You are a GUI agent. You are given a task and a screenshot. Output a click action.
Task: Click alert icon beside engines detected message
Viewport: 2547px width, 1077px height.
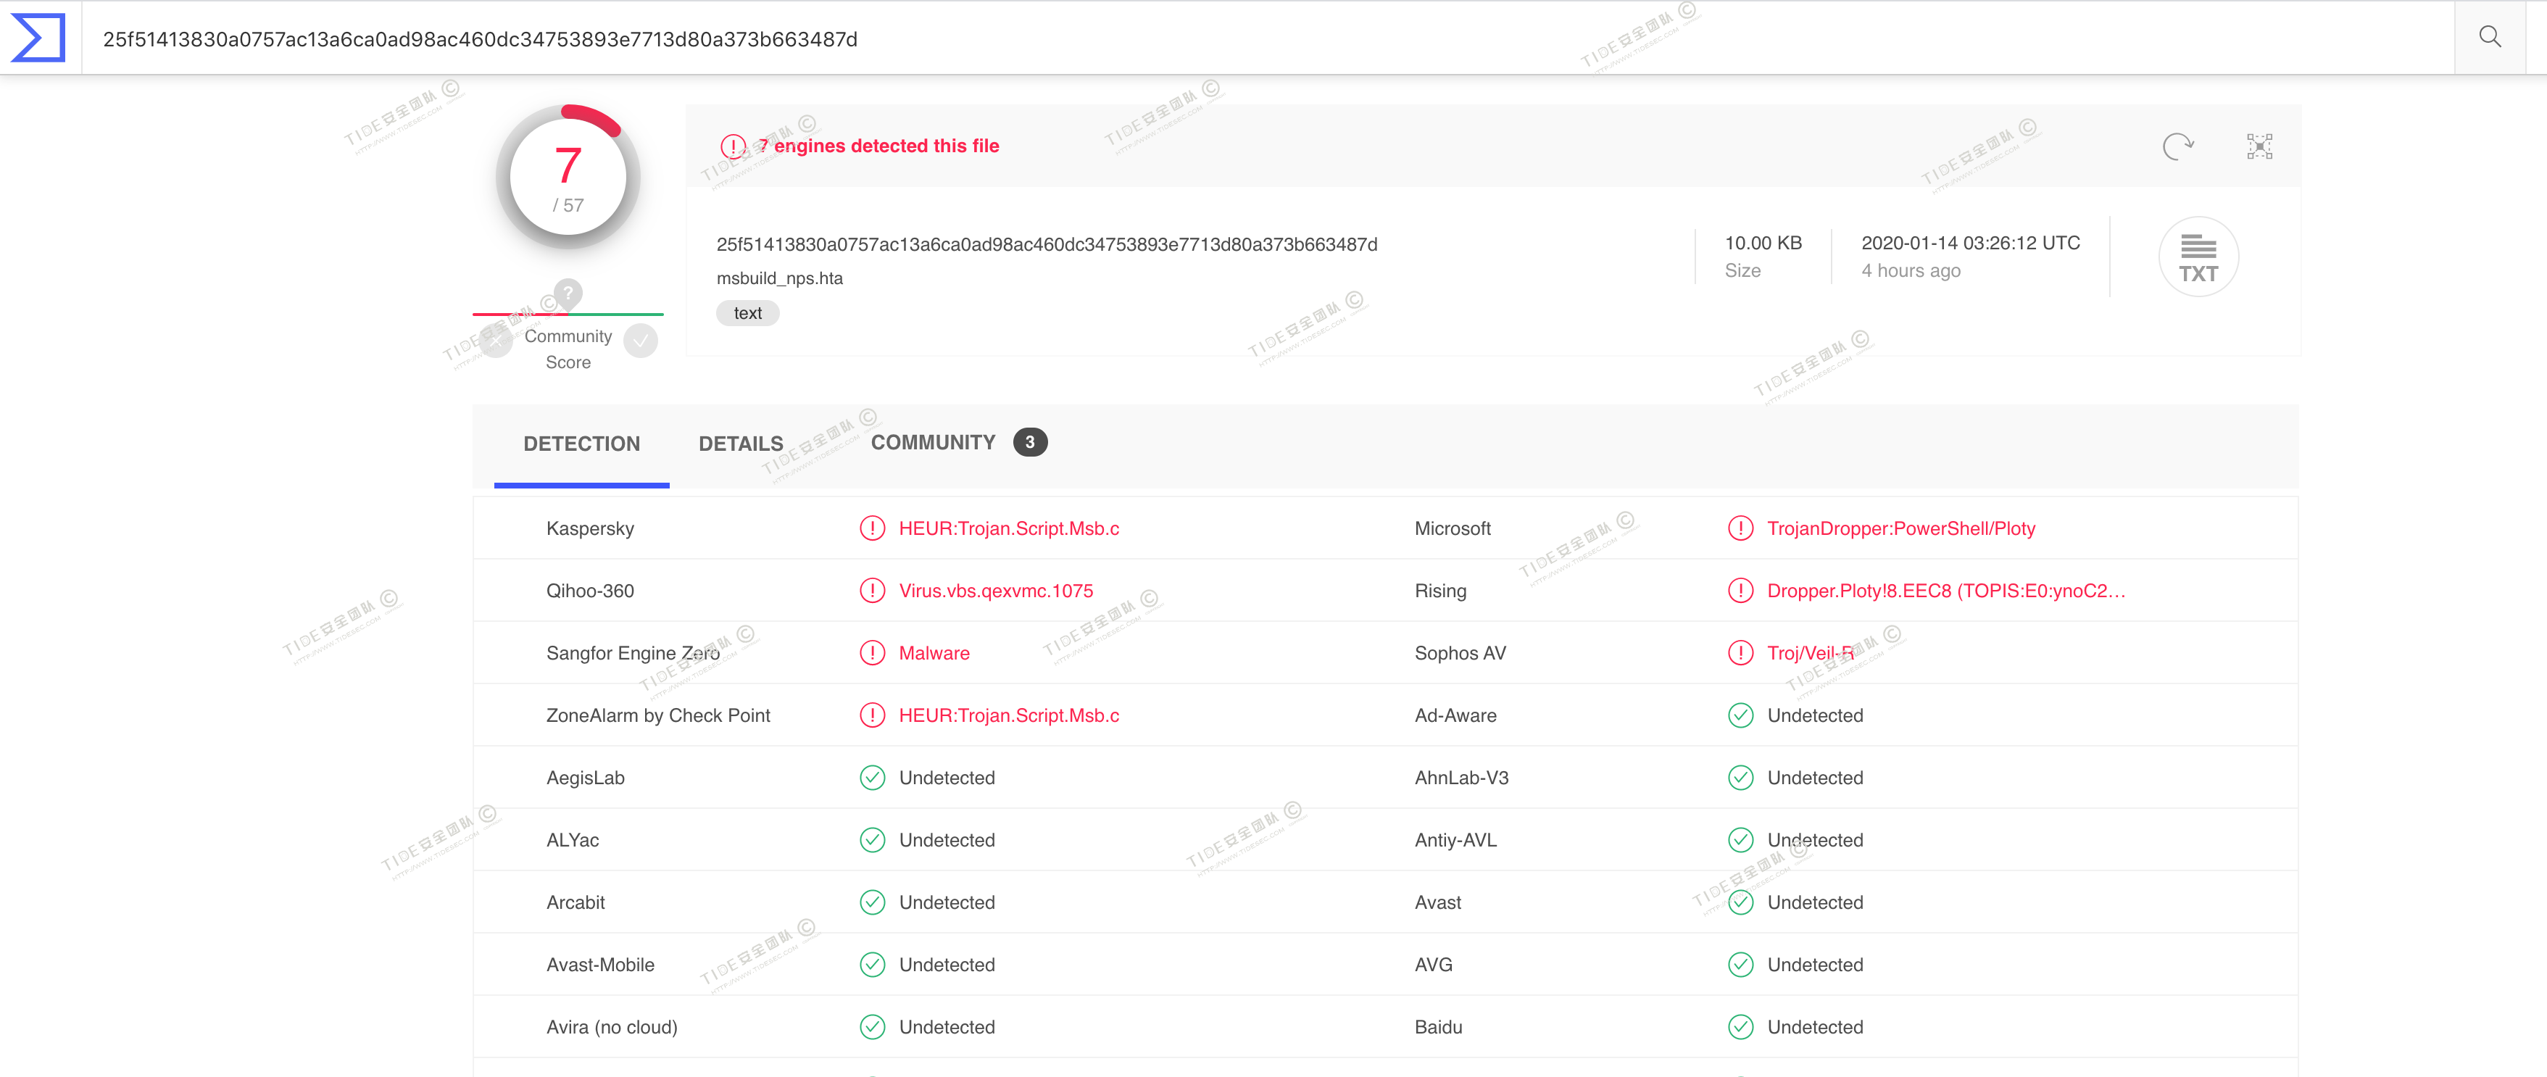click(733, 146)
